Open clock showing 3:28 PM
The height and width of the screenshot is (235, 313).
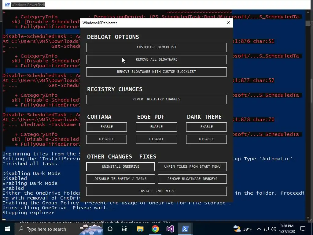click(287, 229)
